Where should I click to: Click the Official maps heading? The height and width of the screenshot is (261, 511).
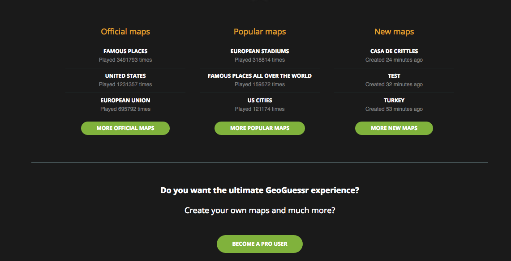(x=125, y=32)
